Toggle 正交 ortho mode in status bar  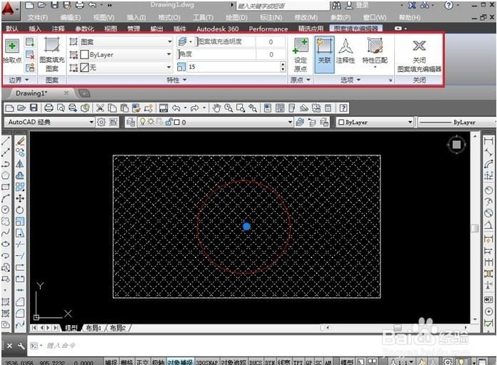coord(142,362)
